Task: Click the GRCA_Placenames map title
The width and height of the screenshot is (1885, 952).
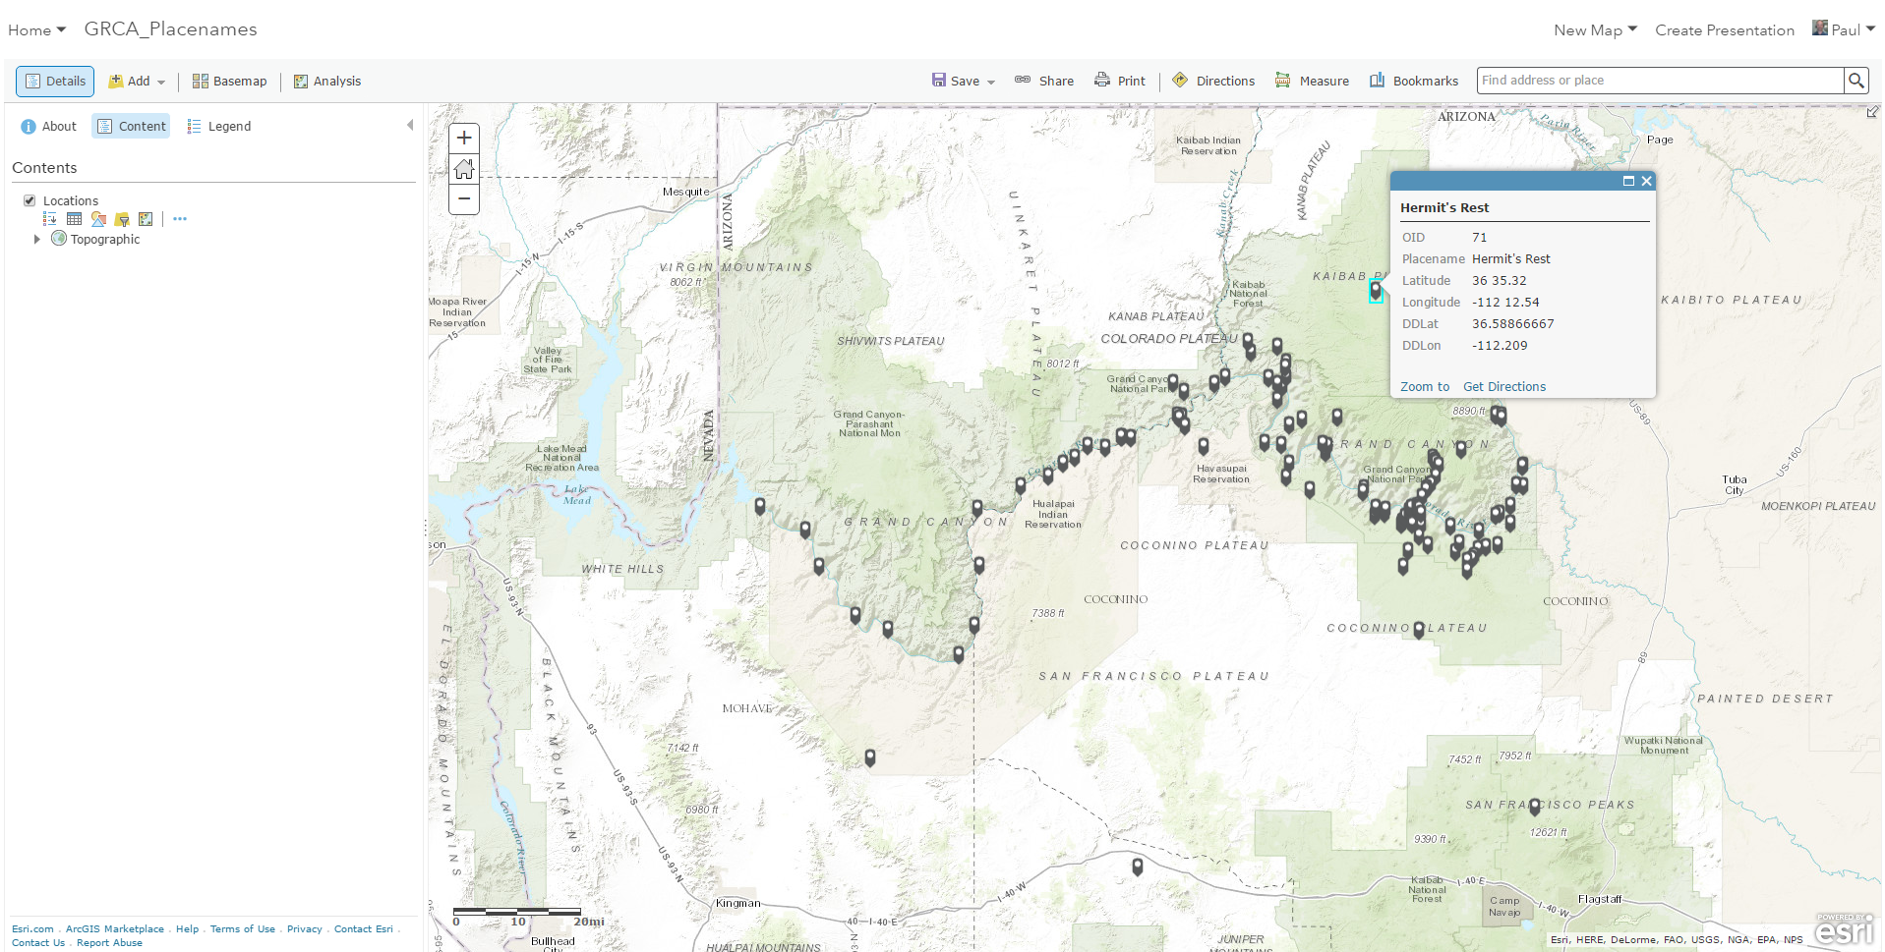Action: pos(170,29)
